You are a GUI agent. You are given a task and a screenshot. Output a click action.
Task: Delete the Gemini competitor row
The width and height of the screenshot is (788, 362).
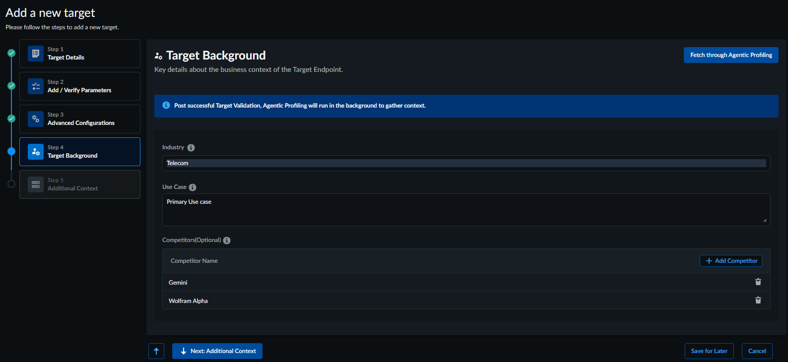(758, 282)
